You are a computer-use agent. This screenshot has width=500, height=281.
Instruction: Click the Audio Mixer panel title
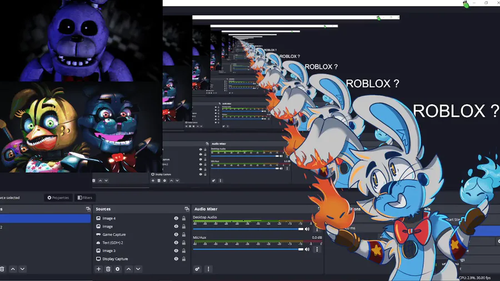pos(206,209)
